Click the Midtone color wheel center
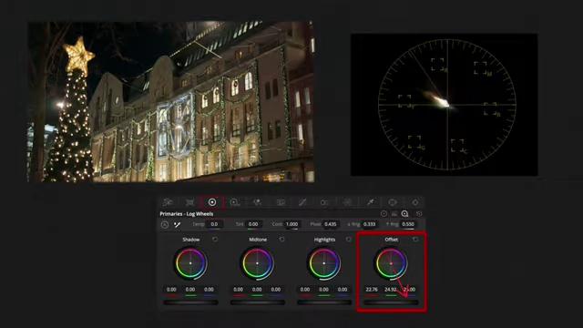 click(257, 263)
